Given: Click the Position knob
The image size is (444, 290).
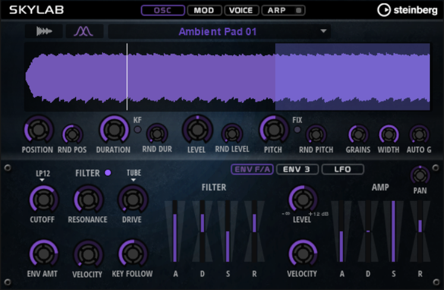Looking at the screenshot, I should pos(37,129).
